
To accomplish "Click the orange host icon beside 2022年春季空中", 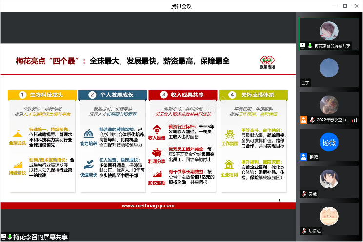I will click(x=303, y=120).
